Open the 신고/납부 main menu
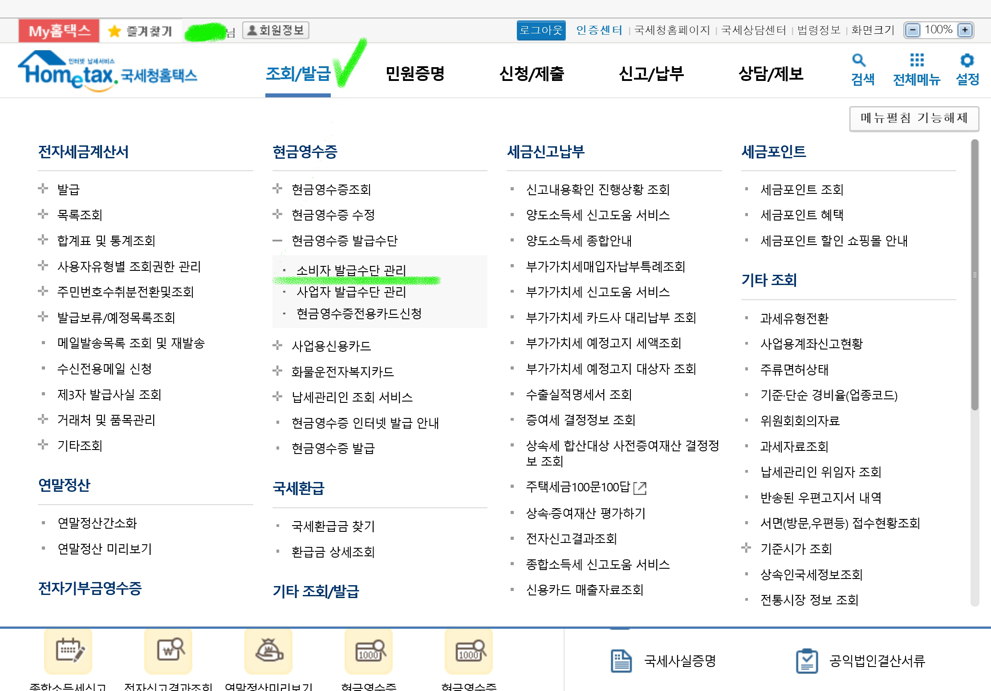Screen dimensions: 991x691 click(x=651, y=73)
